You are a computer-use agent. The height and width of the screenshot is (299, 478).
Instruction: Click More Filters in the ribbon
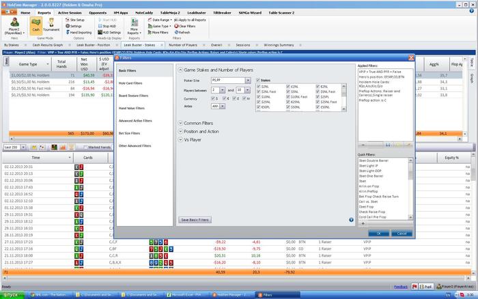click(x=158, y=32)
